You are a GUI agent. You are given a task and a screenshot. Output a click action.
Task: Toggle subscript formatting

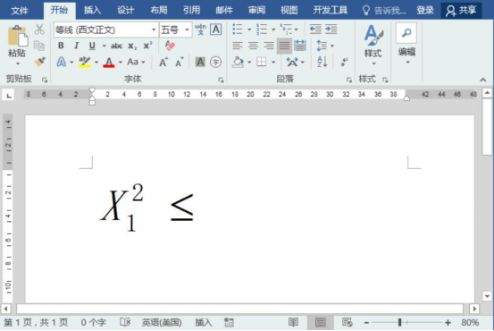pyautogui.click(x=132, y=47)
